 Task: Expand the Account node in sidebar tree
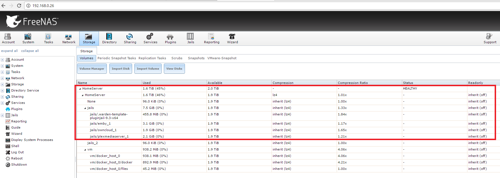point(2,60)
